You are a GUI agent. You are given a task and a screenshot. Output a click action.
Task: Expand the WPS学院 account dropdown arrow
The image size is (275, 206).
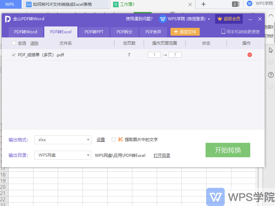click(209, 19)
